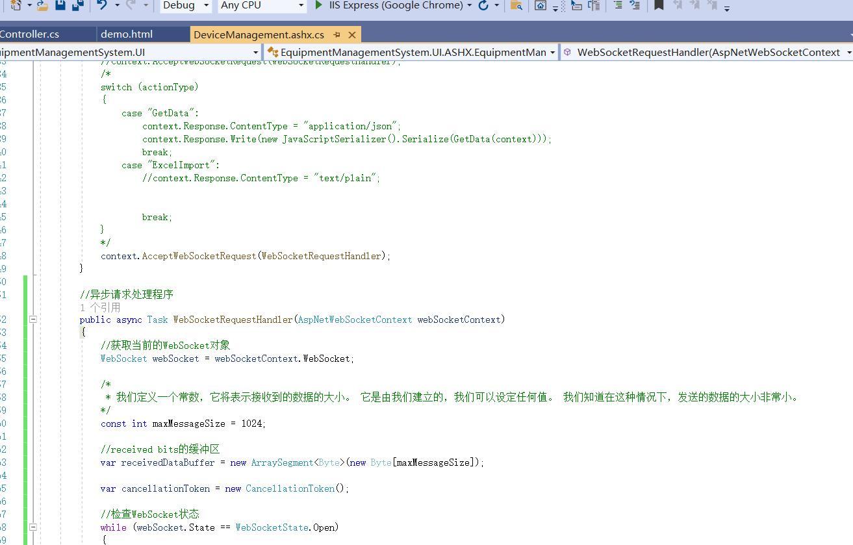The image size is (853, 545).
Task: Collapse the WebSocketRequestHandler method outline
Action: (32, 319)
